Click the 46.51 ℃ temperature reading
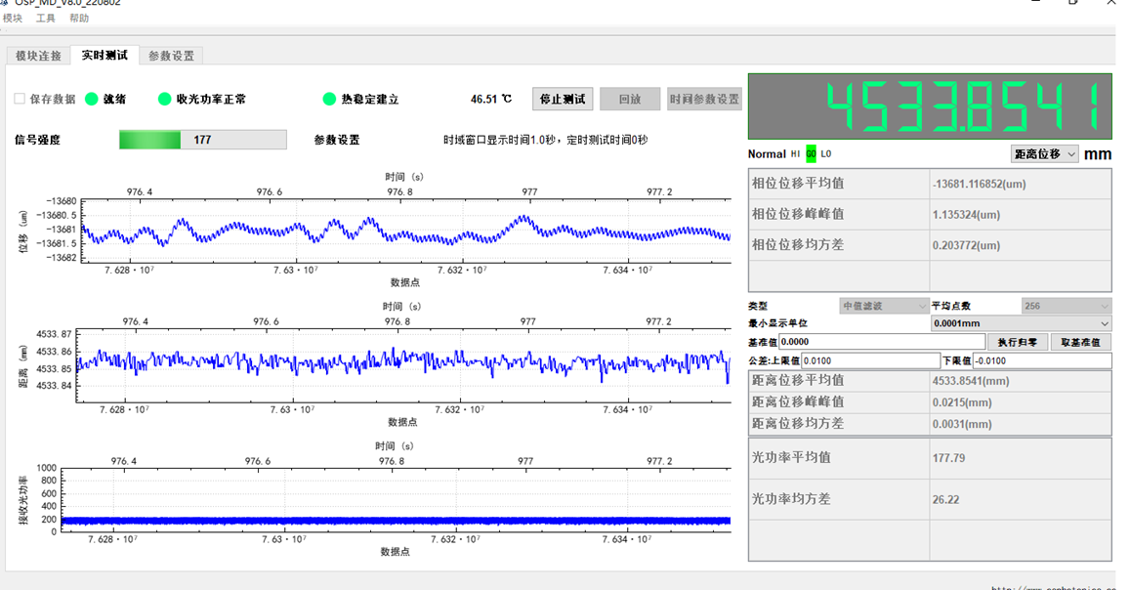 (491, 99)
